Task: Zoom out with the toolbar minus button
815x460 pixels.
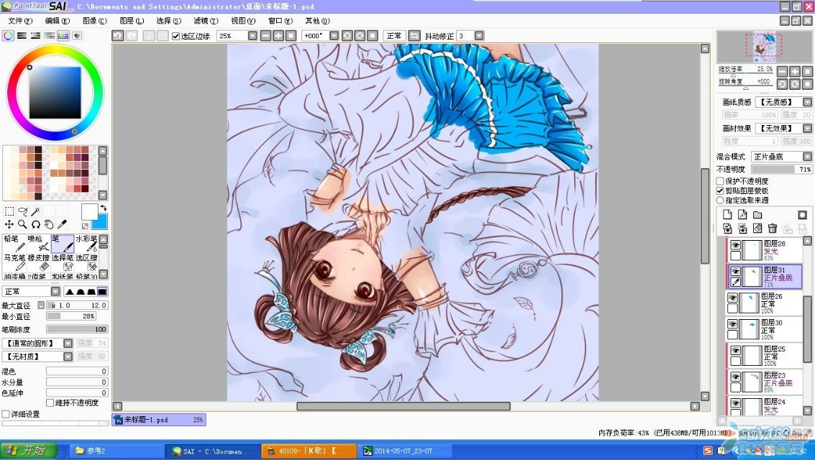Action: (265, 36)
